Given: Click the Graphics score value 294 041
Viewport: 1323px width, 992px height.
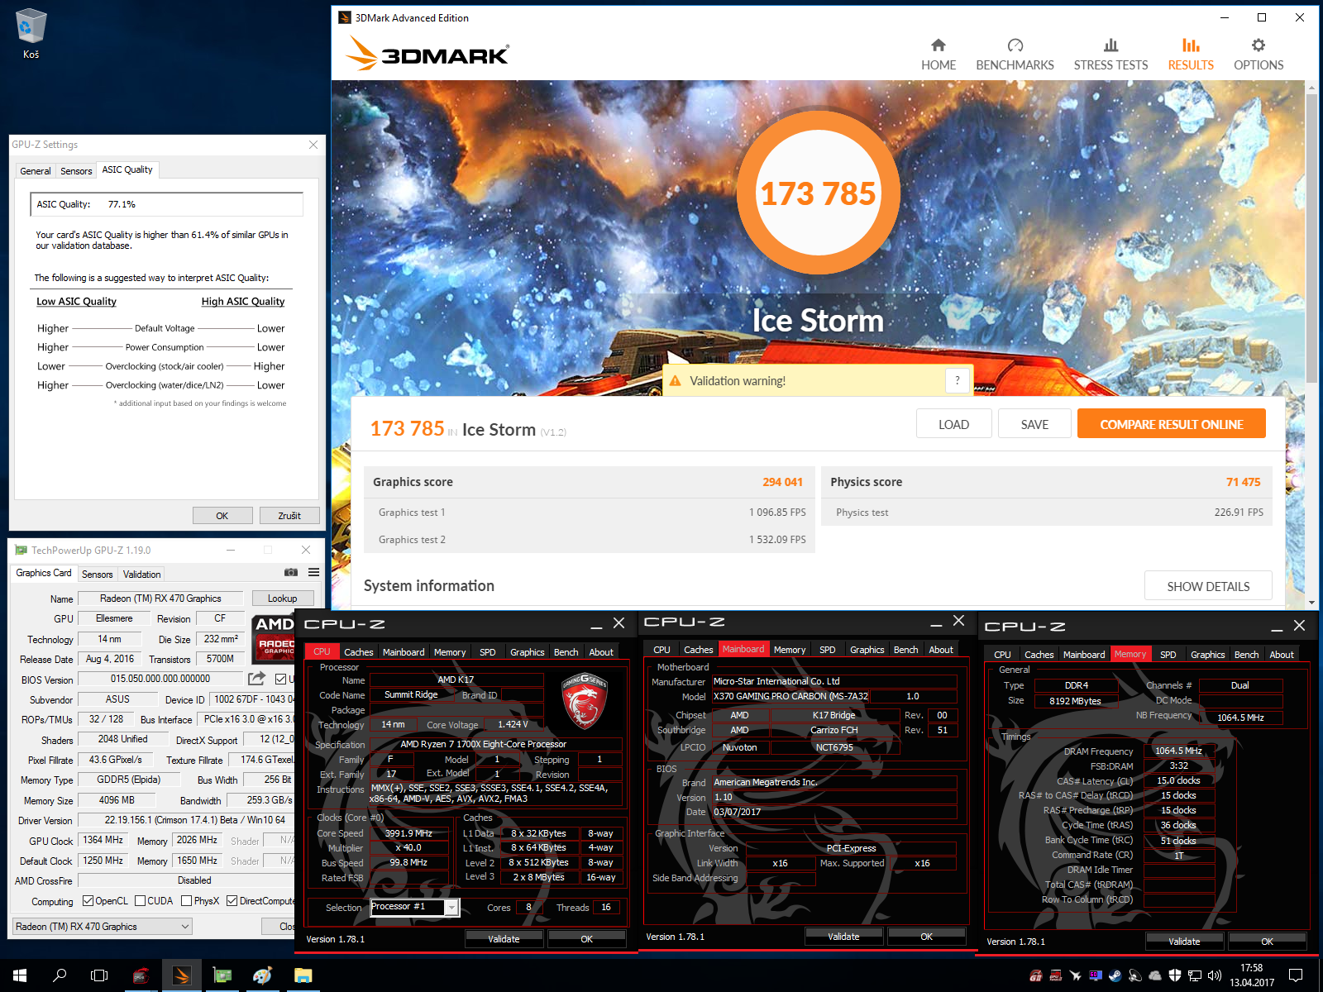Looking at the screenshot, I should [x=782, y=482].
